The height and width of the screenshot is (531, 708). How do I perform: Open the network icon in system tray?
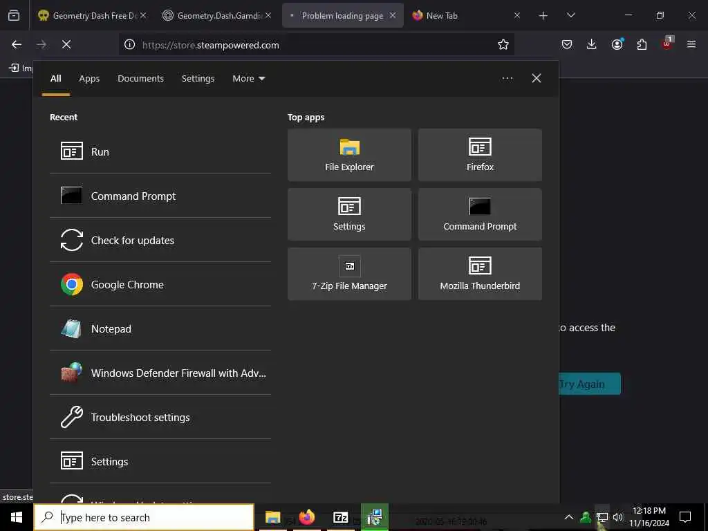tap(602, 517)
